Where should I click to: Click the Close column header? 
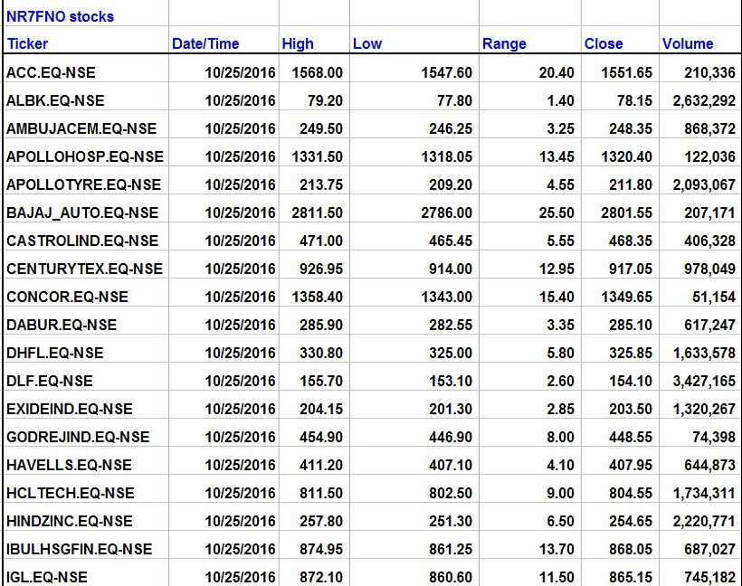coord(604,43)
